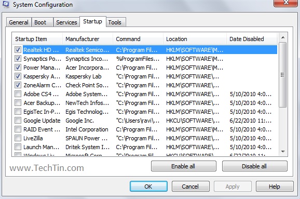Click the list scroll-up arrow
300x199 pixels.
pos(283,37)
